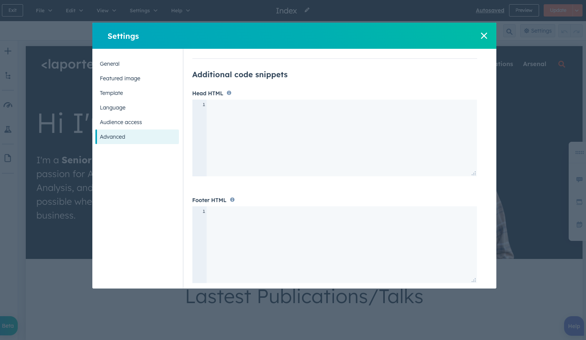Click the Autosaved link
Viewport: 586px width, 340px height.
(490, 10)
